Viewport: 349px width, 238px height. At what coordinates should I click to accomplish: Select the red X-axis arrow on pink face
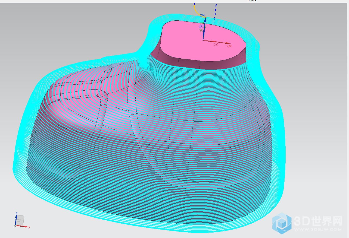pos(217,42)
